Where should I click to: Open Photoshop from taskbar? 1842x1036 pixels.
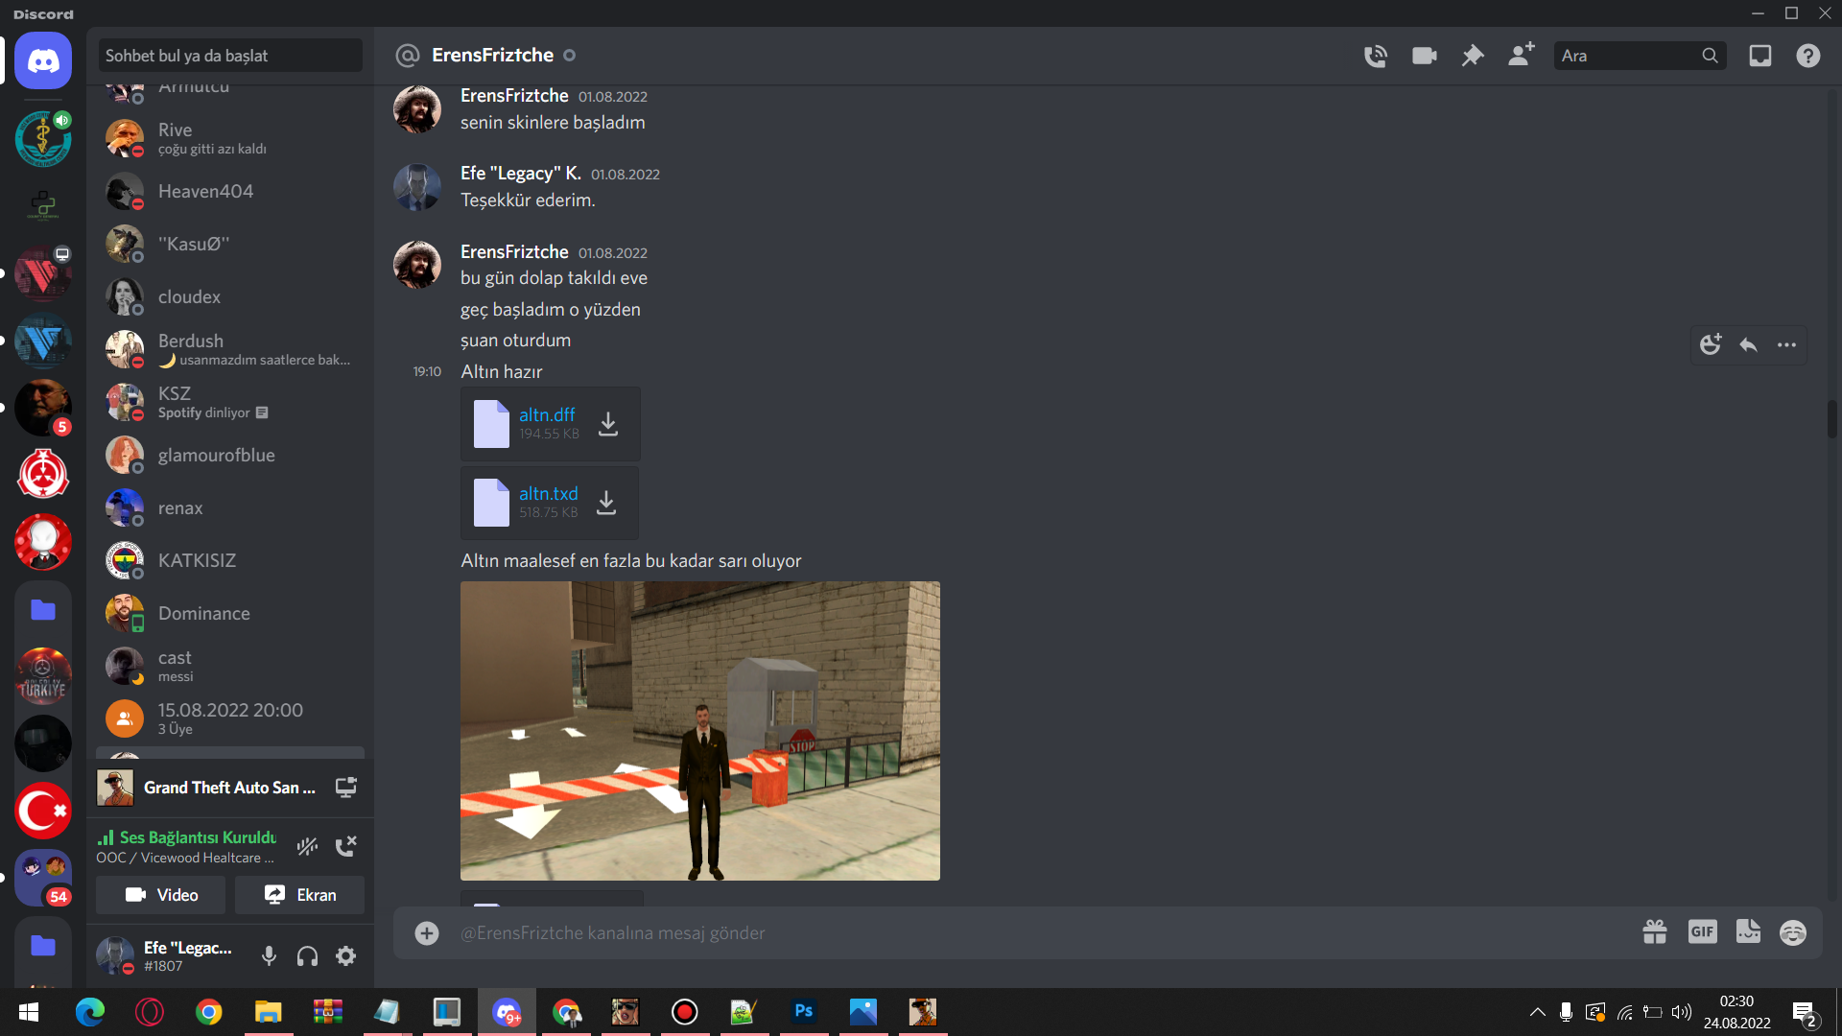click(804, 1012)
